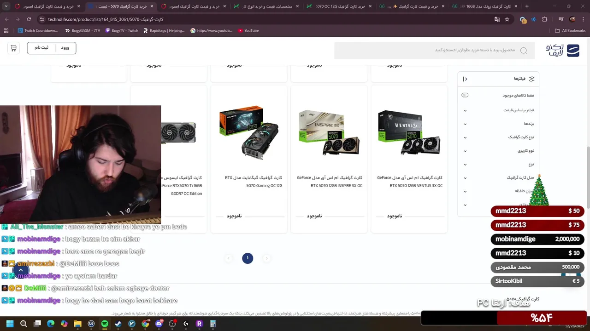Switch to the Zotac 'SFF 16GB' tab
The height and width of the screenshot is (331, 590).
click(484, 6)
